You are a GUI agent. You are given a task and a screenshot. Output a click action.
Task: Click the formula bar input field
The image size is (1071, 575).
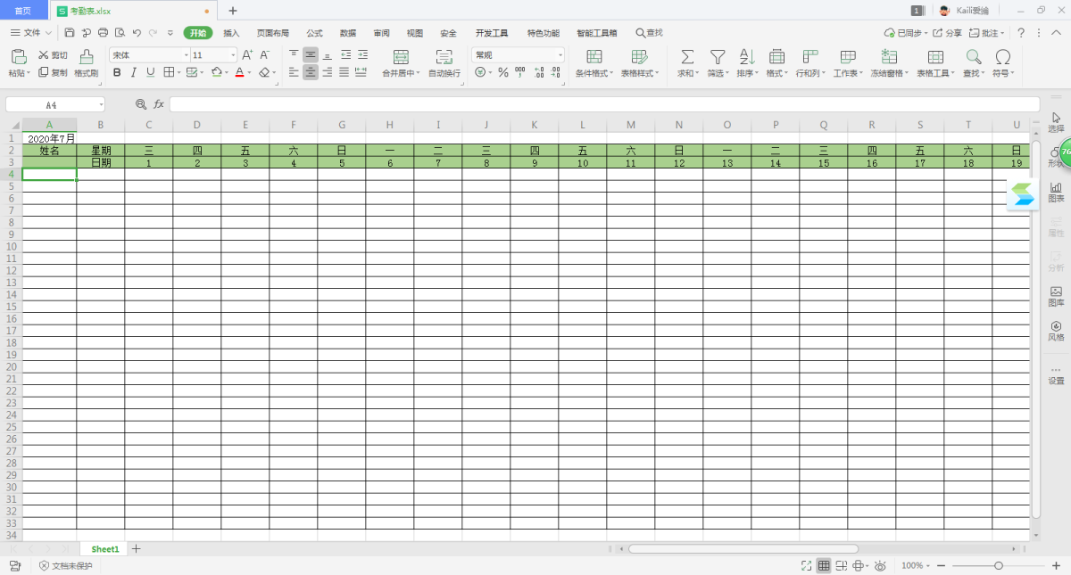click(x=604, y=104)
